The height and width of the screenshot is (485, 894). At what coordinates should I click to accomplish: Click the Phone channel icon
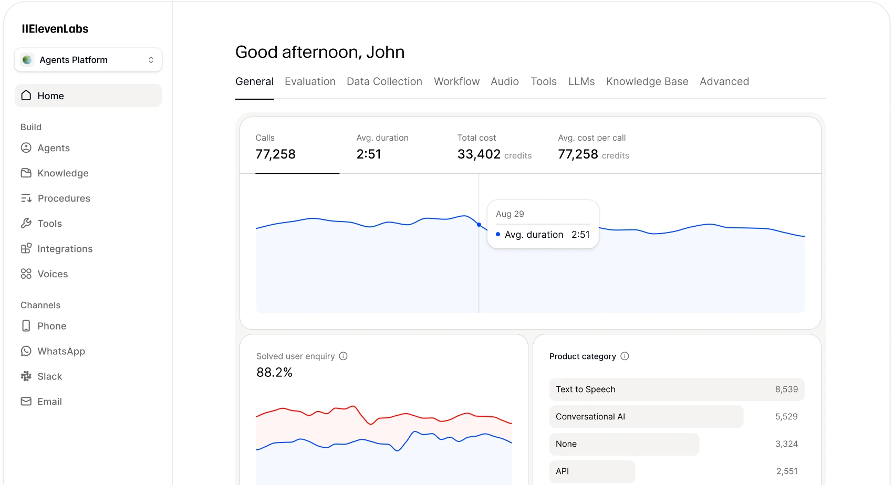pyautogui.click(x=26, y=326)
